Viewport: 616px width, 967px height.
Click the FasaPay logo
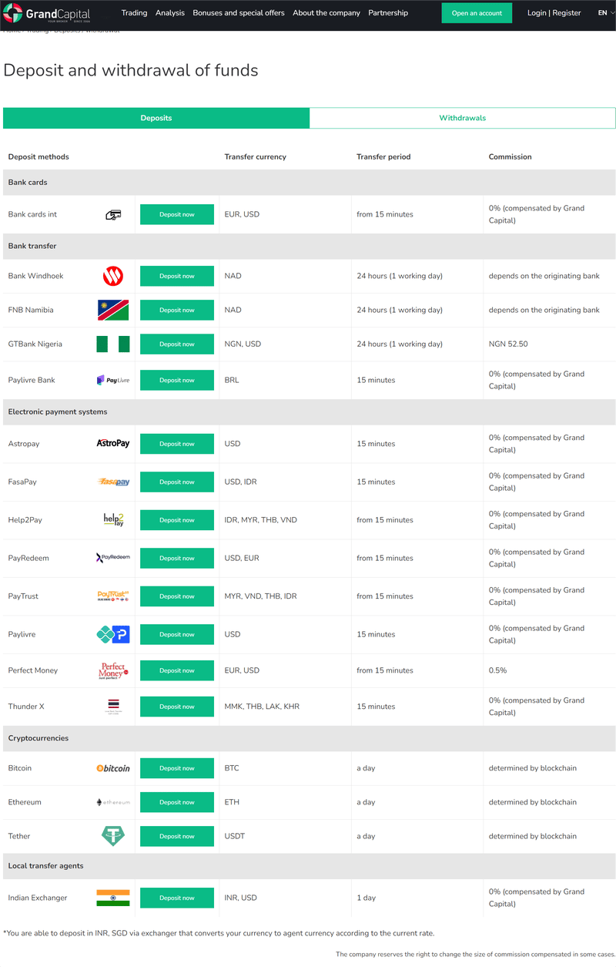(x=113, y=482)
